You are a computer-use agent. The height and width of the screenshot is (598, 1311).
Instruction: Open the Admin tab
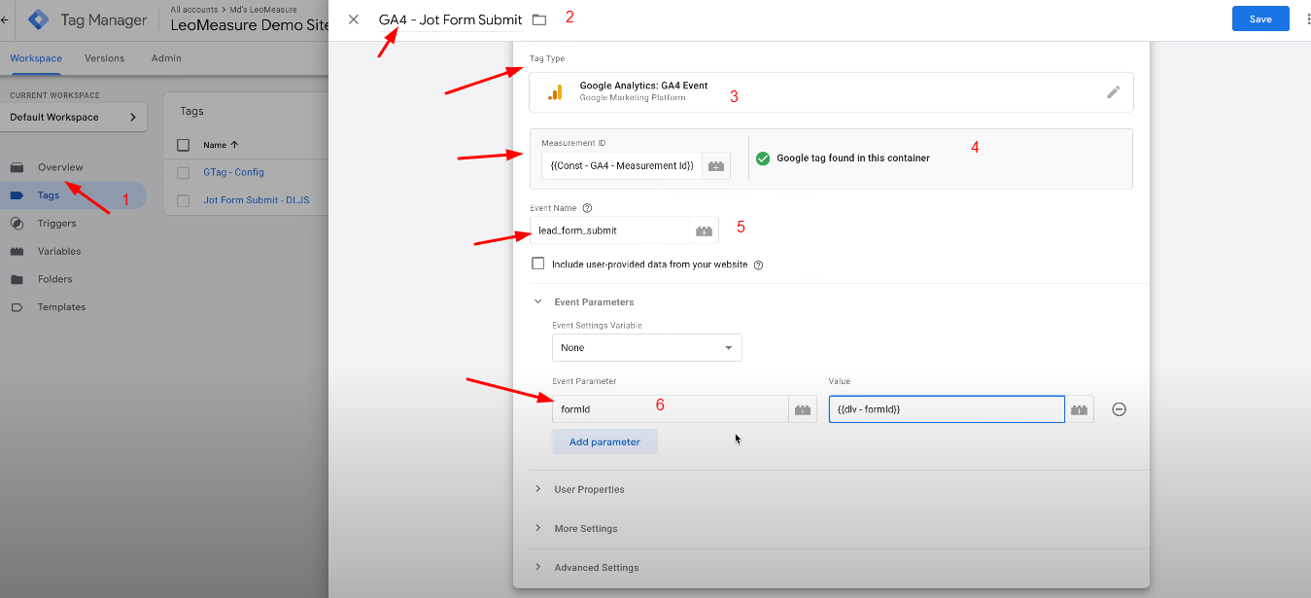(x=165, y=58)
